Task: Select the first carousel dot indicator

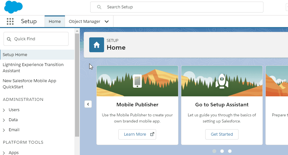Action: [x=214, y=151]
